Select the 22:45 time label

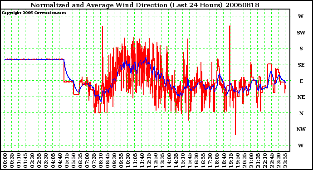pyautogui.click(x=271, y=160)
